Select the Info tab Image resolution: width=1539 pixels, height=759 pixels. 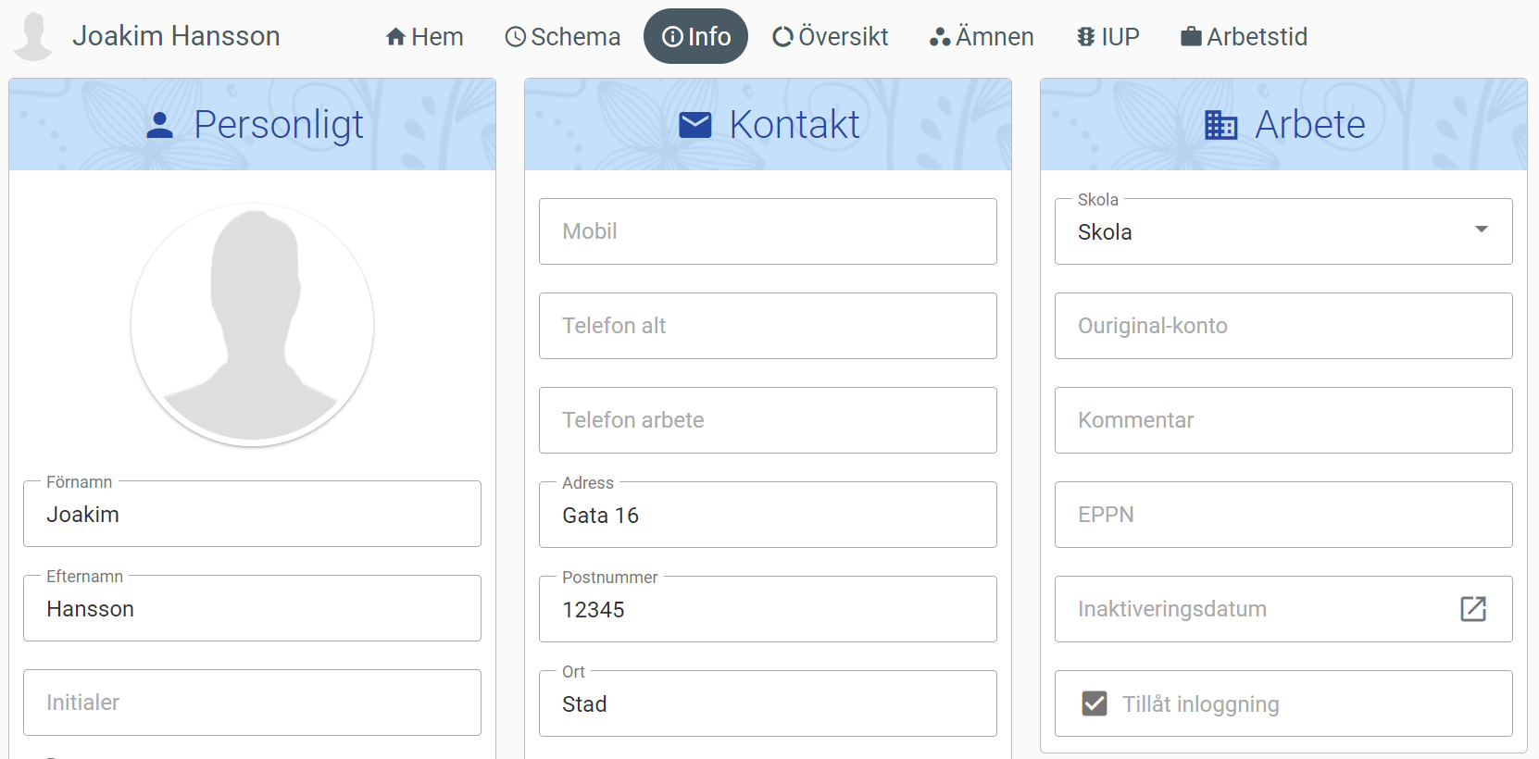695,37
